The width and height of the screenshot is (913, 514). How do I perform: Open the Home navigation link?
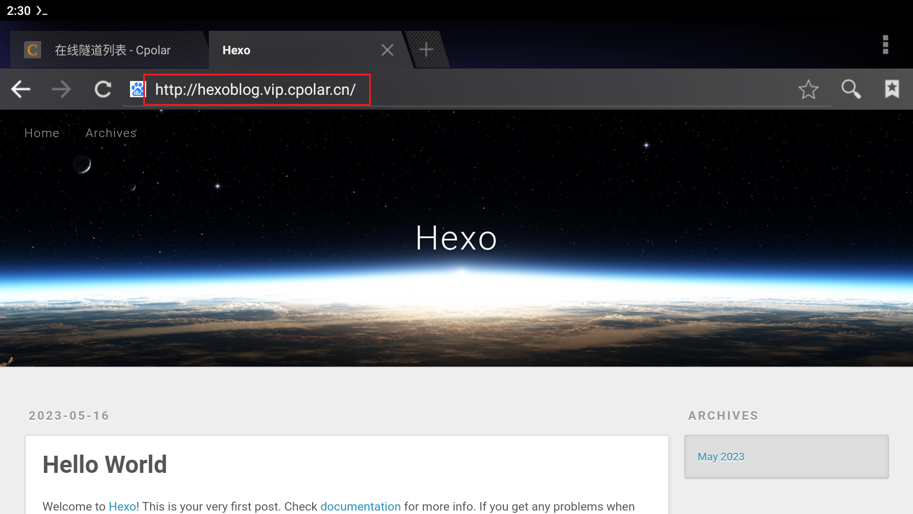click(42, 133)
